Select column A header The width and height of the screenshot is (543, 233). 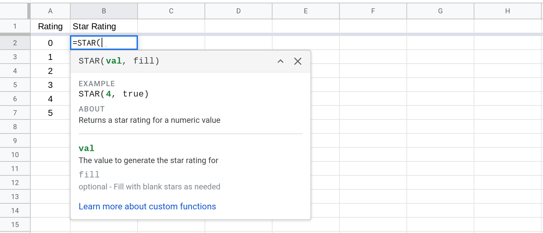click(x=50, y=11)
